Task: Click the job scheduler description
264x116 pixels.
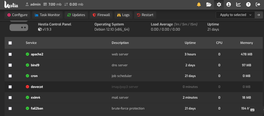Action: pos(122,76)
